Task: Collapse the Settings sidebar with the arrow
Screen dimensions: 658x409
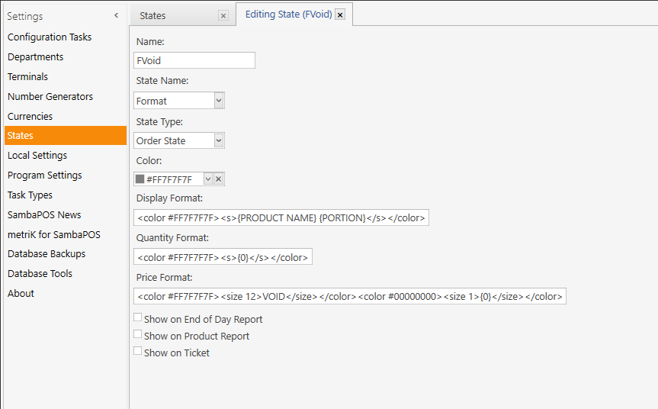Action: pyautogui.click(x=116, y=15)
